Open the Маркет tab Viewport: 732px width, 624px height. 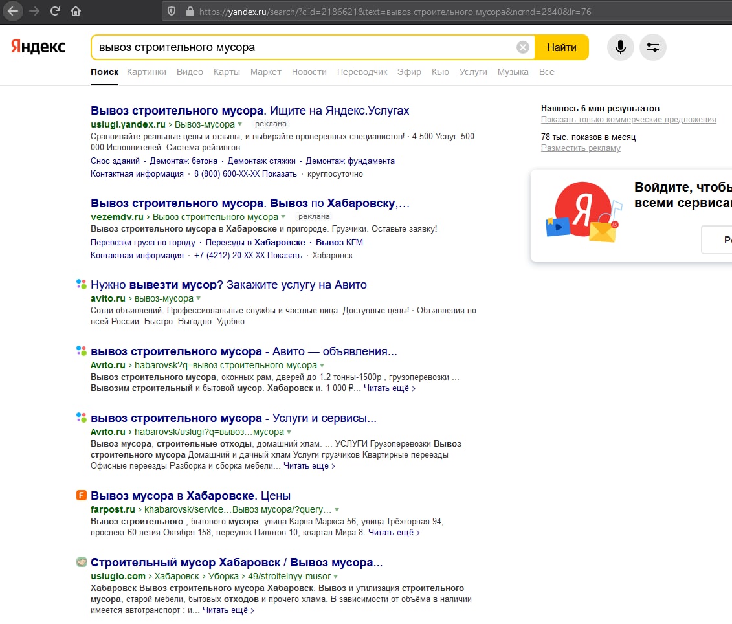coord(265,72)
